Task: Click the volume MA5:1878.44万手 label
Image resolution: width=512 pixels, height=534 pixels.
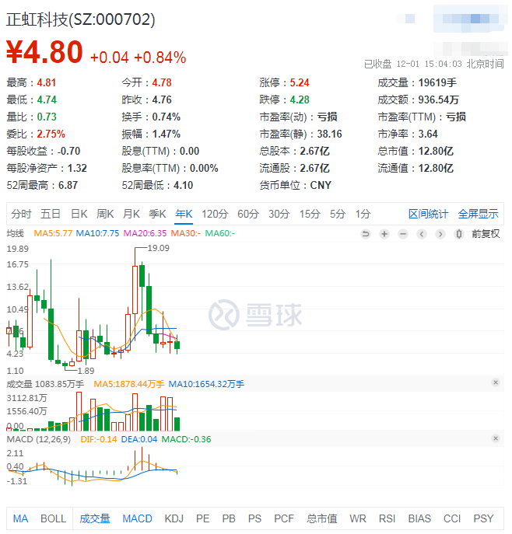Action: (129, 385)
